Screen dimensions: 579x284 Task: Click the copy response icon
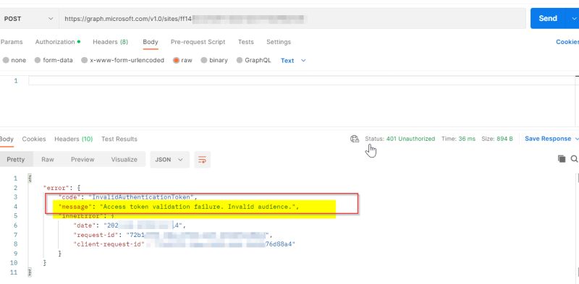[x=562, y=159]
